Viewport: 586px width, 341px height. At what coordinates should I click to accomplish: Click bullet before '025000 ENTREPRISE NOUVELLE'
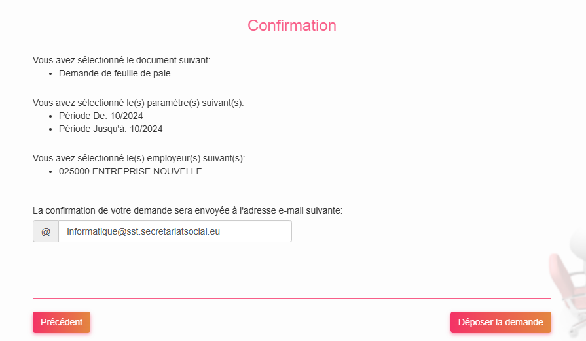50,172
